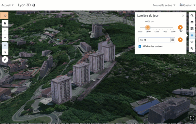The image size is (196, 124).
Task: Play the date animation beside mai 16
Action: tap(180, 40)
